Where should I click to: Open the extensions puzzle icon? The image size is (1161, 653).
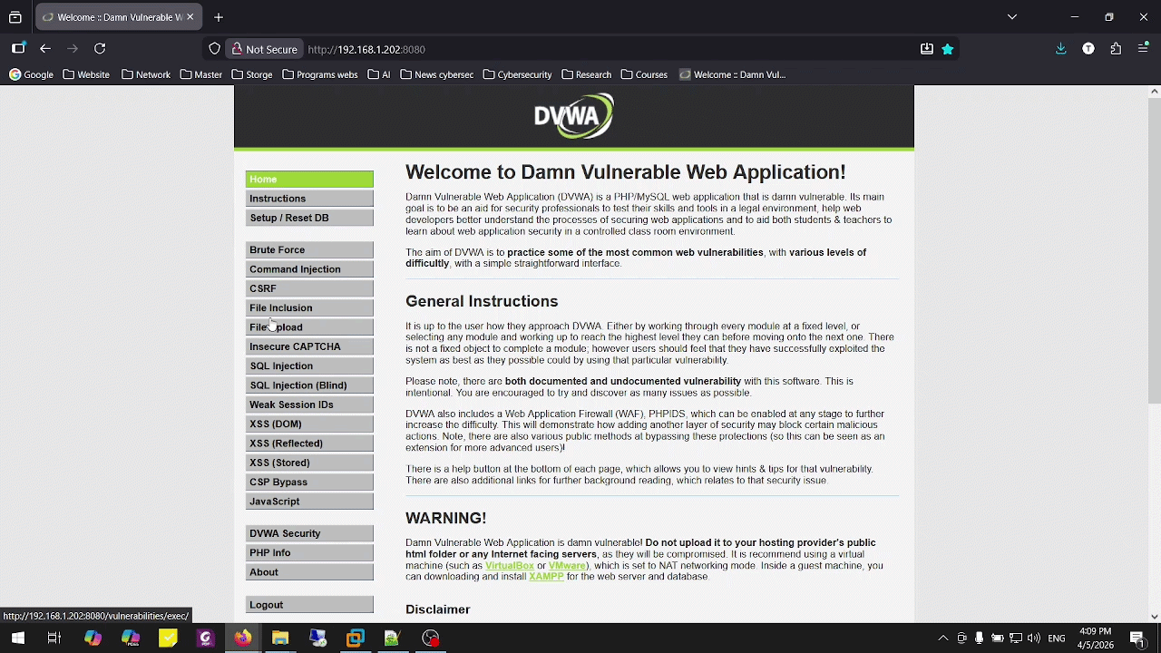point(1116,49)
